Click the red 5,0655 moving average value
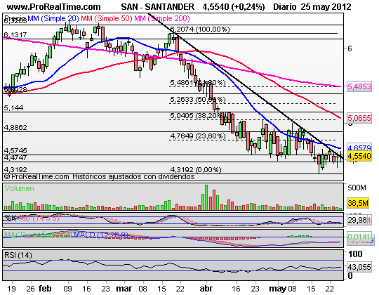379x295 pixels. 359,118
